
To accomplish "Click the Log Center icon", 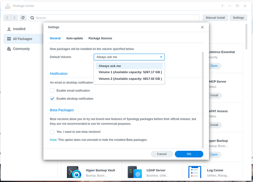I will (195, 172).
